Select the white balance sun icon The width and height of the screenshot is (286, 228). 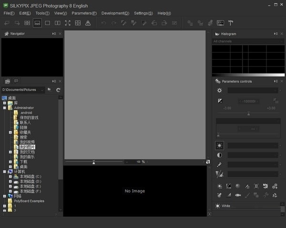(x=219, y=145)
